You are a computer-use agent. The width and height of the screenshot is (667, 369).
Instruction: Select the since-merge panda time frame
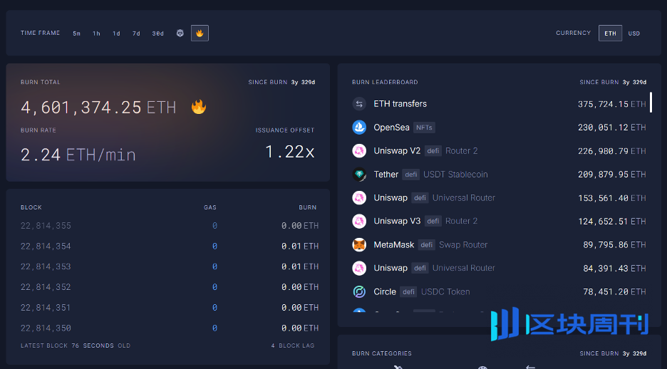pyautogui.click(x=180, y=33)
